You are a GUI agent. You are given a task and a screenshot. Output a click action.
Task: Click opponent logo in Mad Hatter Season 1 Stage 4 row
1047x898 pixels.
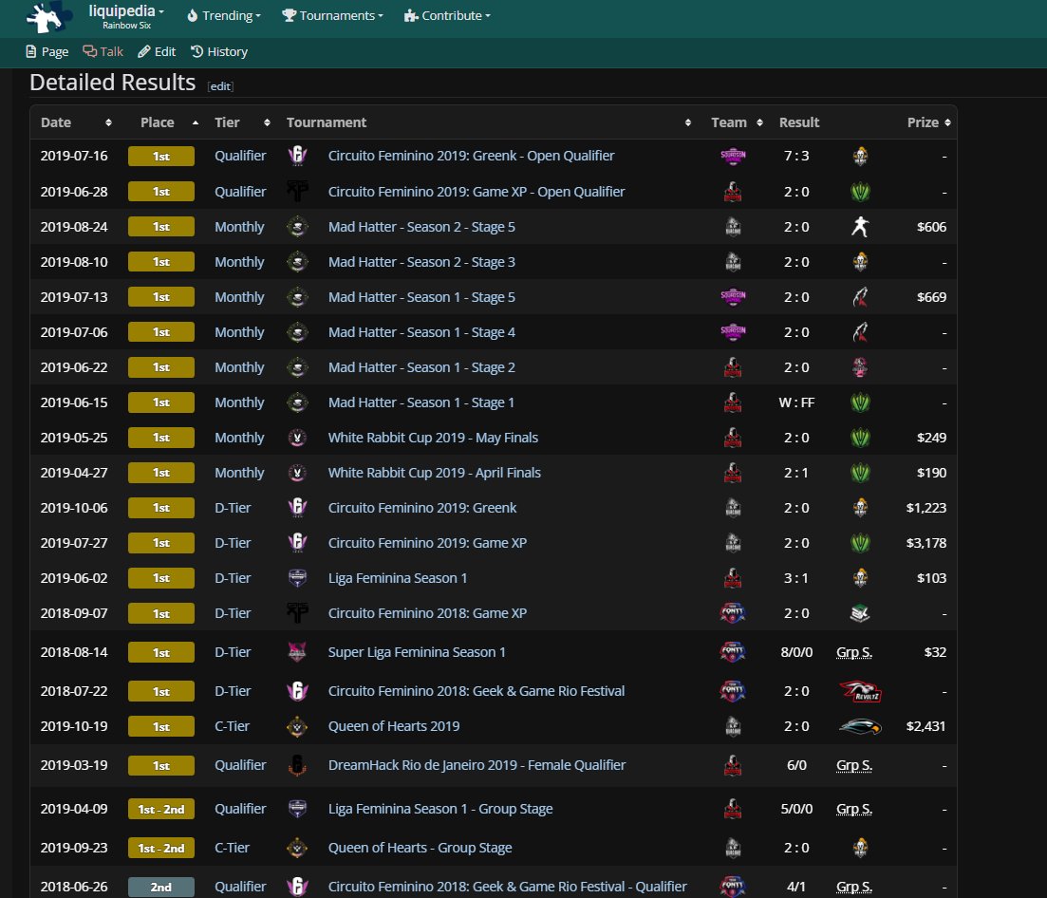[x=860, y=332]
